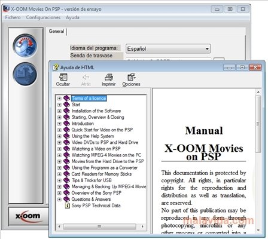The width and height of the screenshot is (268, 239).
Task: Open the Fichero menu
Action: (13, 17)
